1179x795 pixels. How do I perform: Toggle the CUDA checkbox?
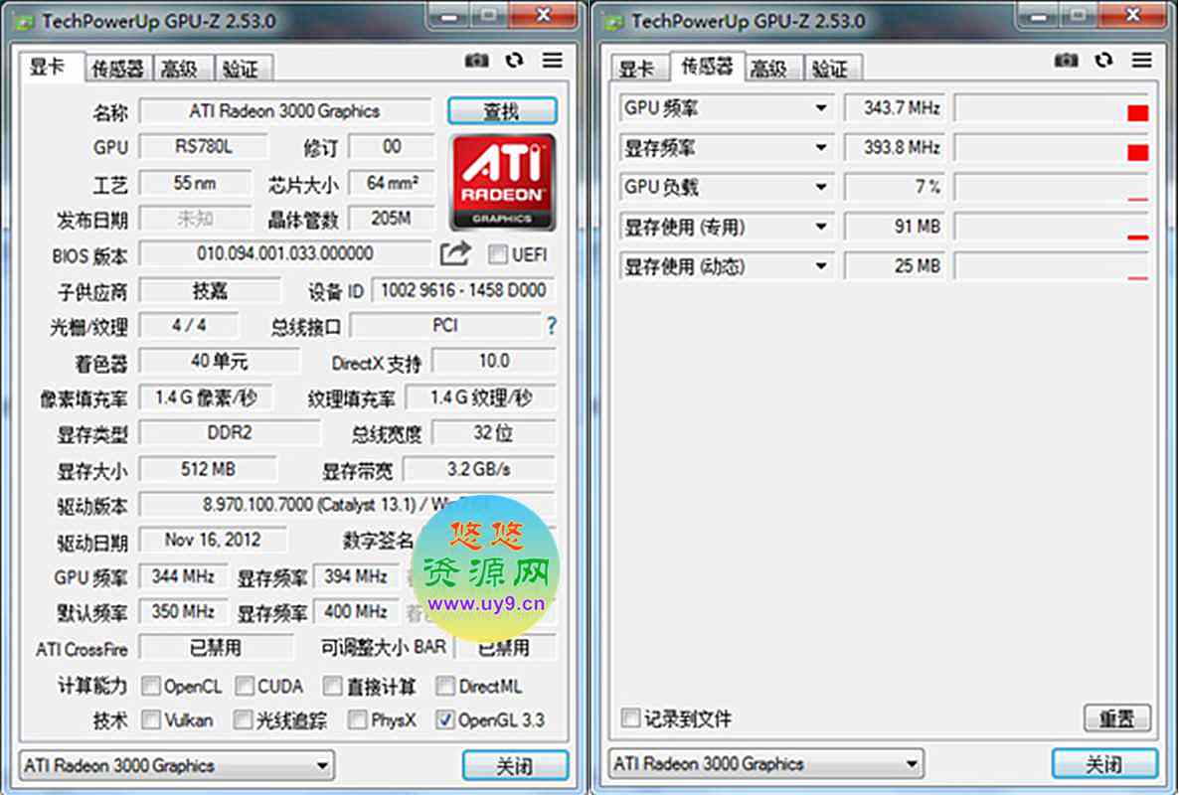pyautogui.click(x=245, y=686)
